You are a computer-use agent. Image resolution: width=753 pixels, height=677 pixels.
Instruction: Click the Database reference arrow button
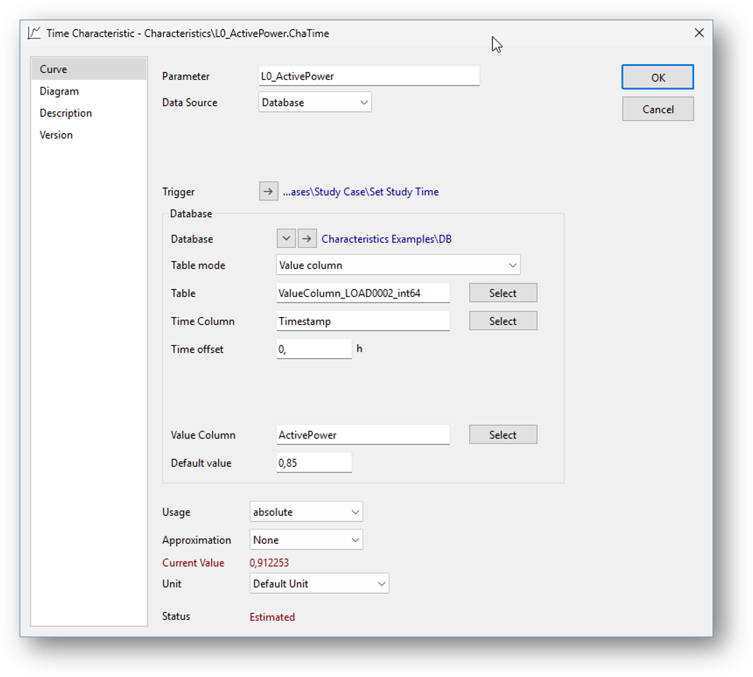[x=307, y=239]
